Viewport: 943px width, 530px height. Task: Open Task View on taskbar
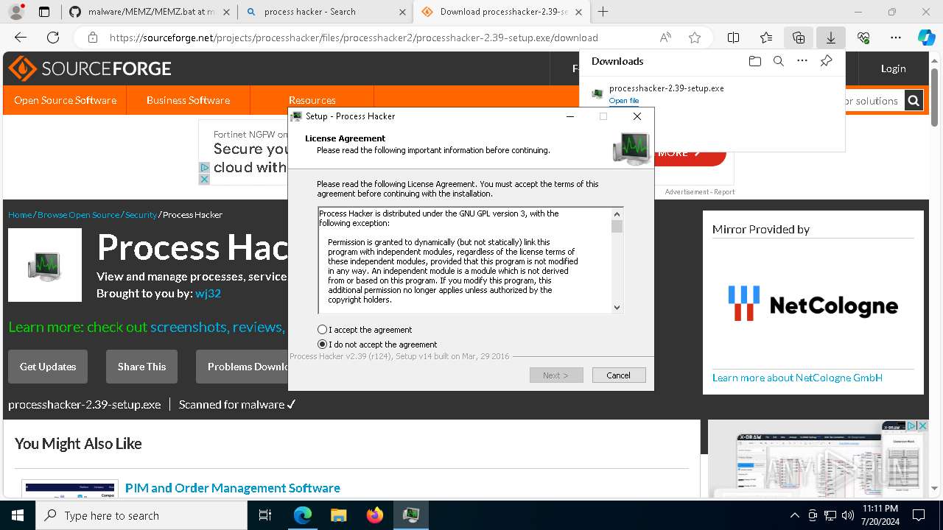point(265,516)
